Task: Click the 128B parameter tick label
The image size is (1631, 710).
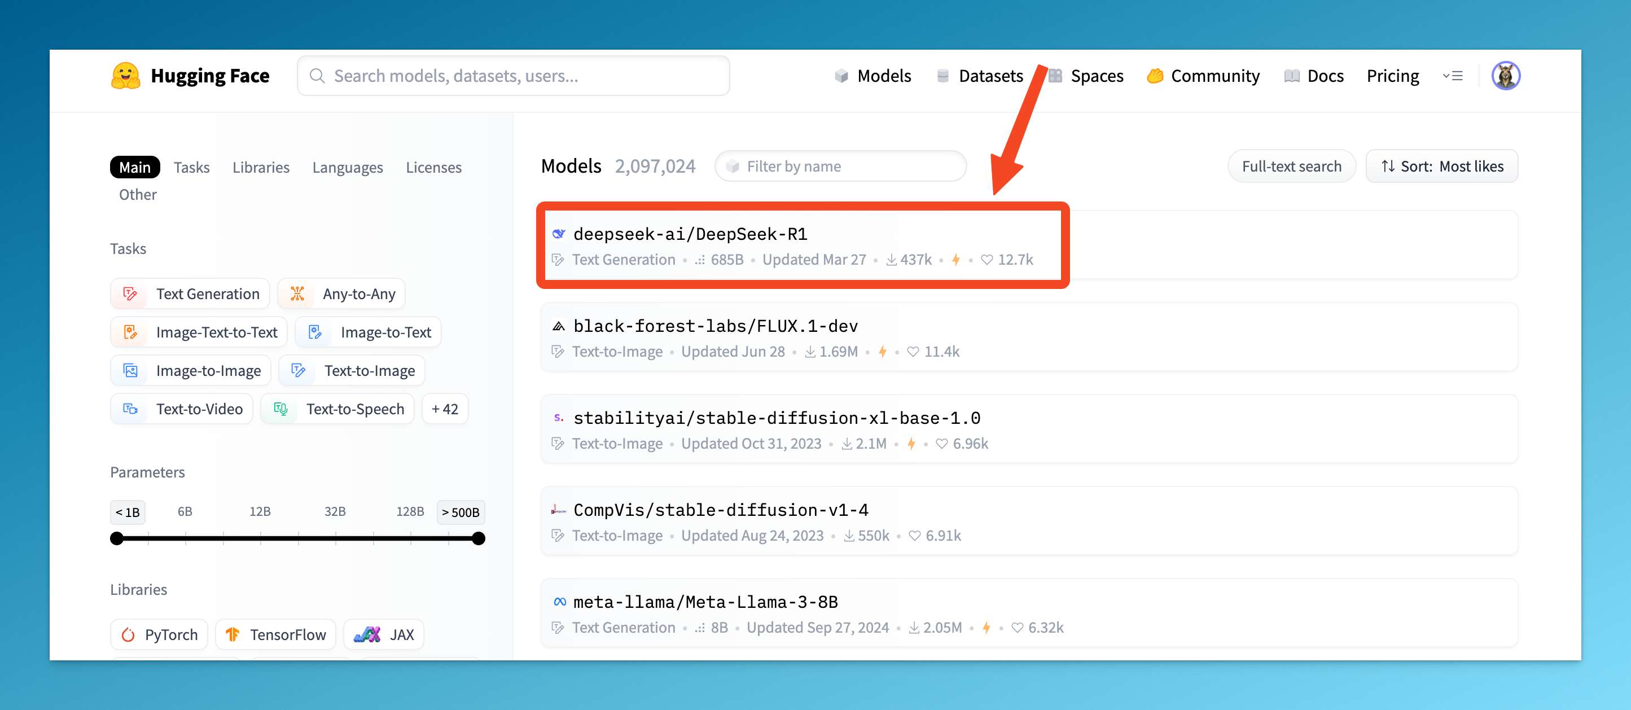Action: click(410, 512)
